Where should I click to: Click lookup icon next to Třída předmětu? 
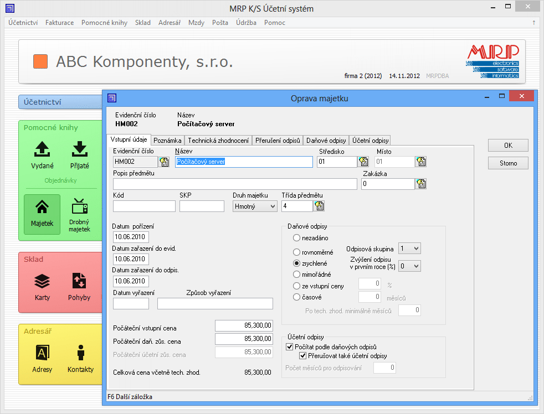tap(319, 206)
